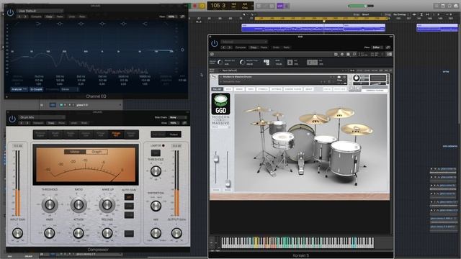Toggle Auto release button in Compressor
This screenshot has height=259, width=461.
[x=129, y=233]
